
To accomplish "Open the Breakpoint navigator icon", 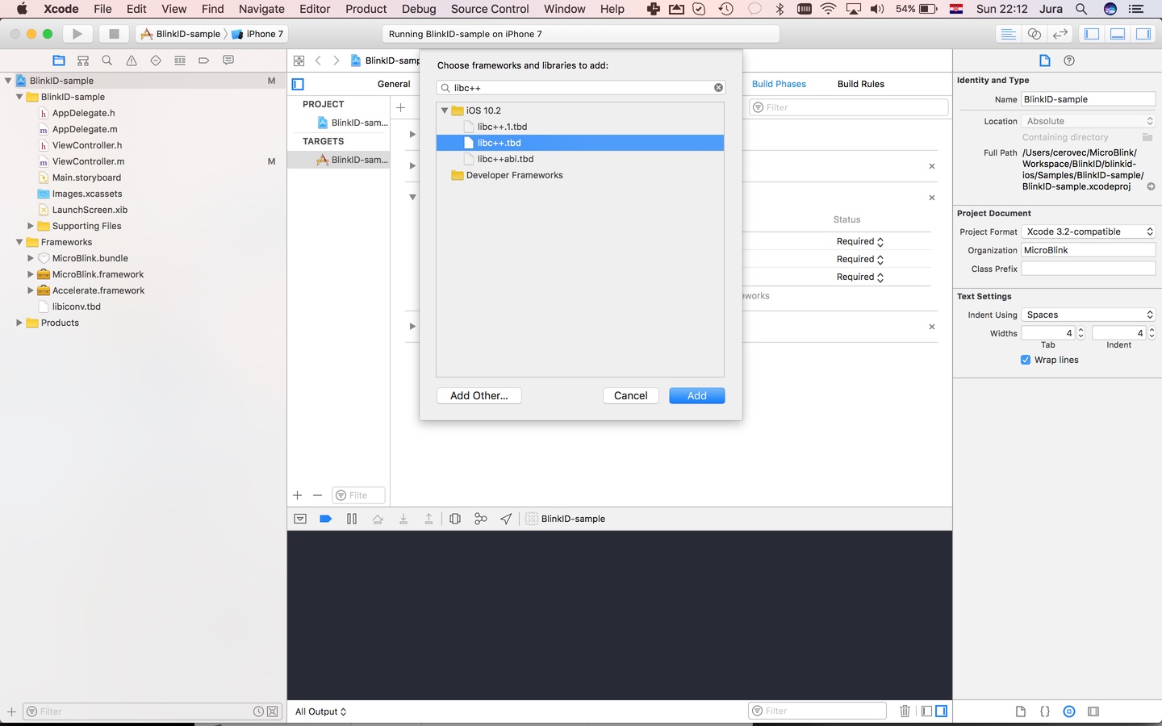I will point(203,60).
